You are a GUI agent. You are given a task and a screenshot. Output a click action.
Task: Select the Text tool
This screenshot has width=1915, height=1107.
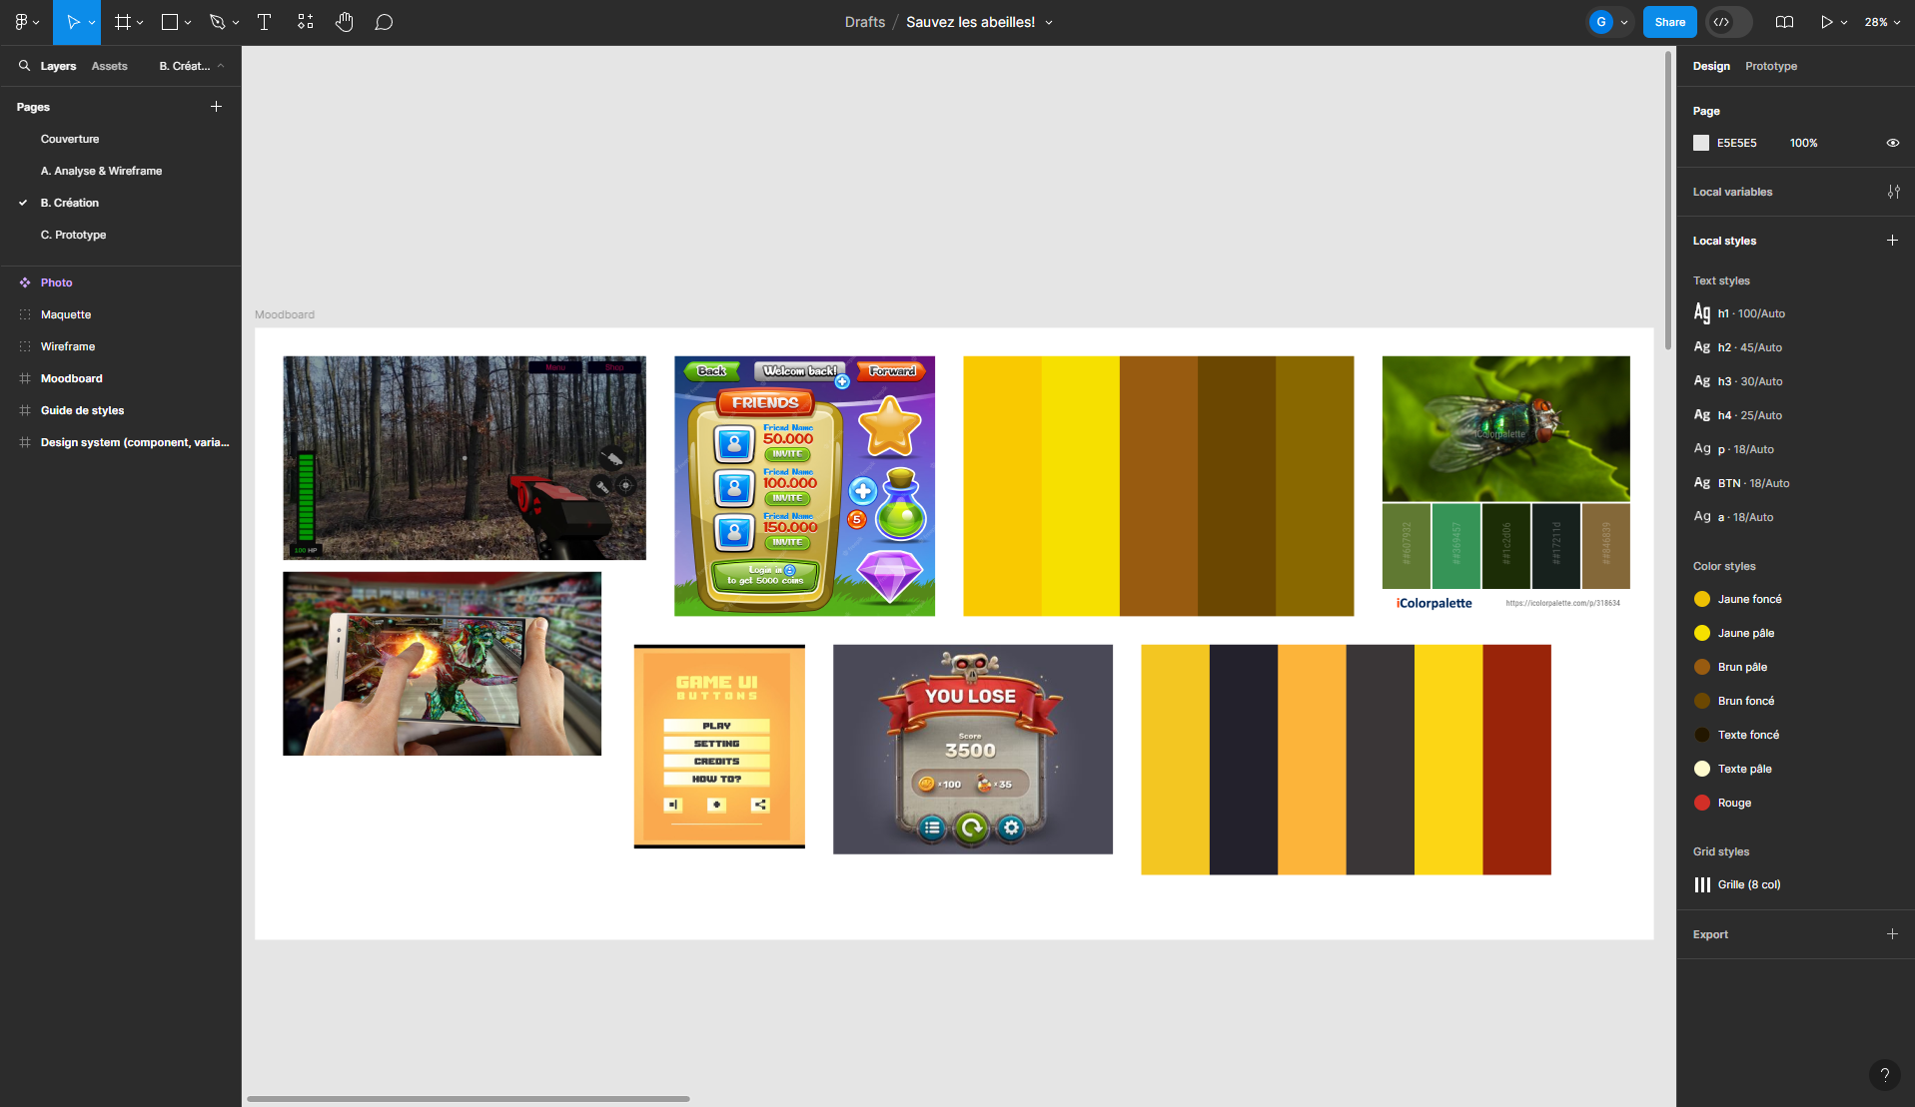(x=264, y=22)
